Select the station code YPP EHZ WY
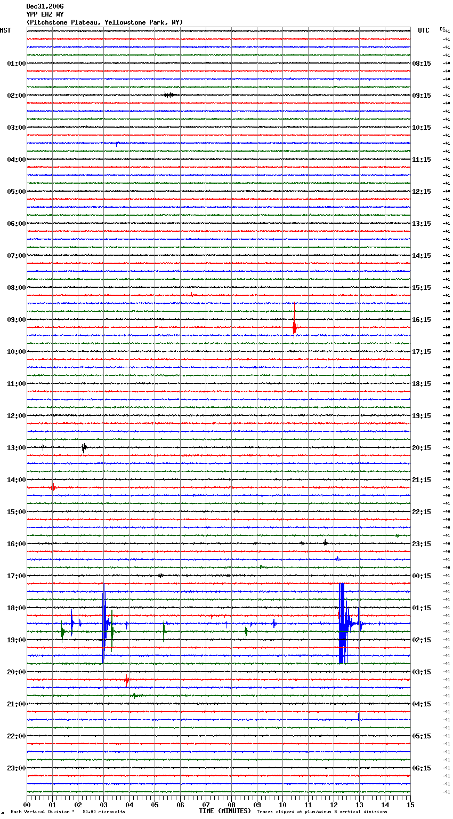 45,14
